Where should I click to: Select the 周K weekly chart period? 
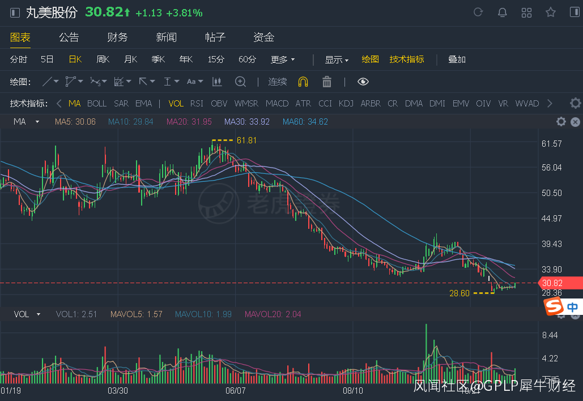(103, 59)
